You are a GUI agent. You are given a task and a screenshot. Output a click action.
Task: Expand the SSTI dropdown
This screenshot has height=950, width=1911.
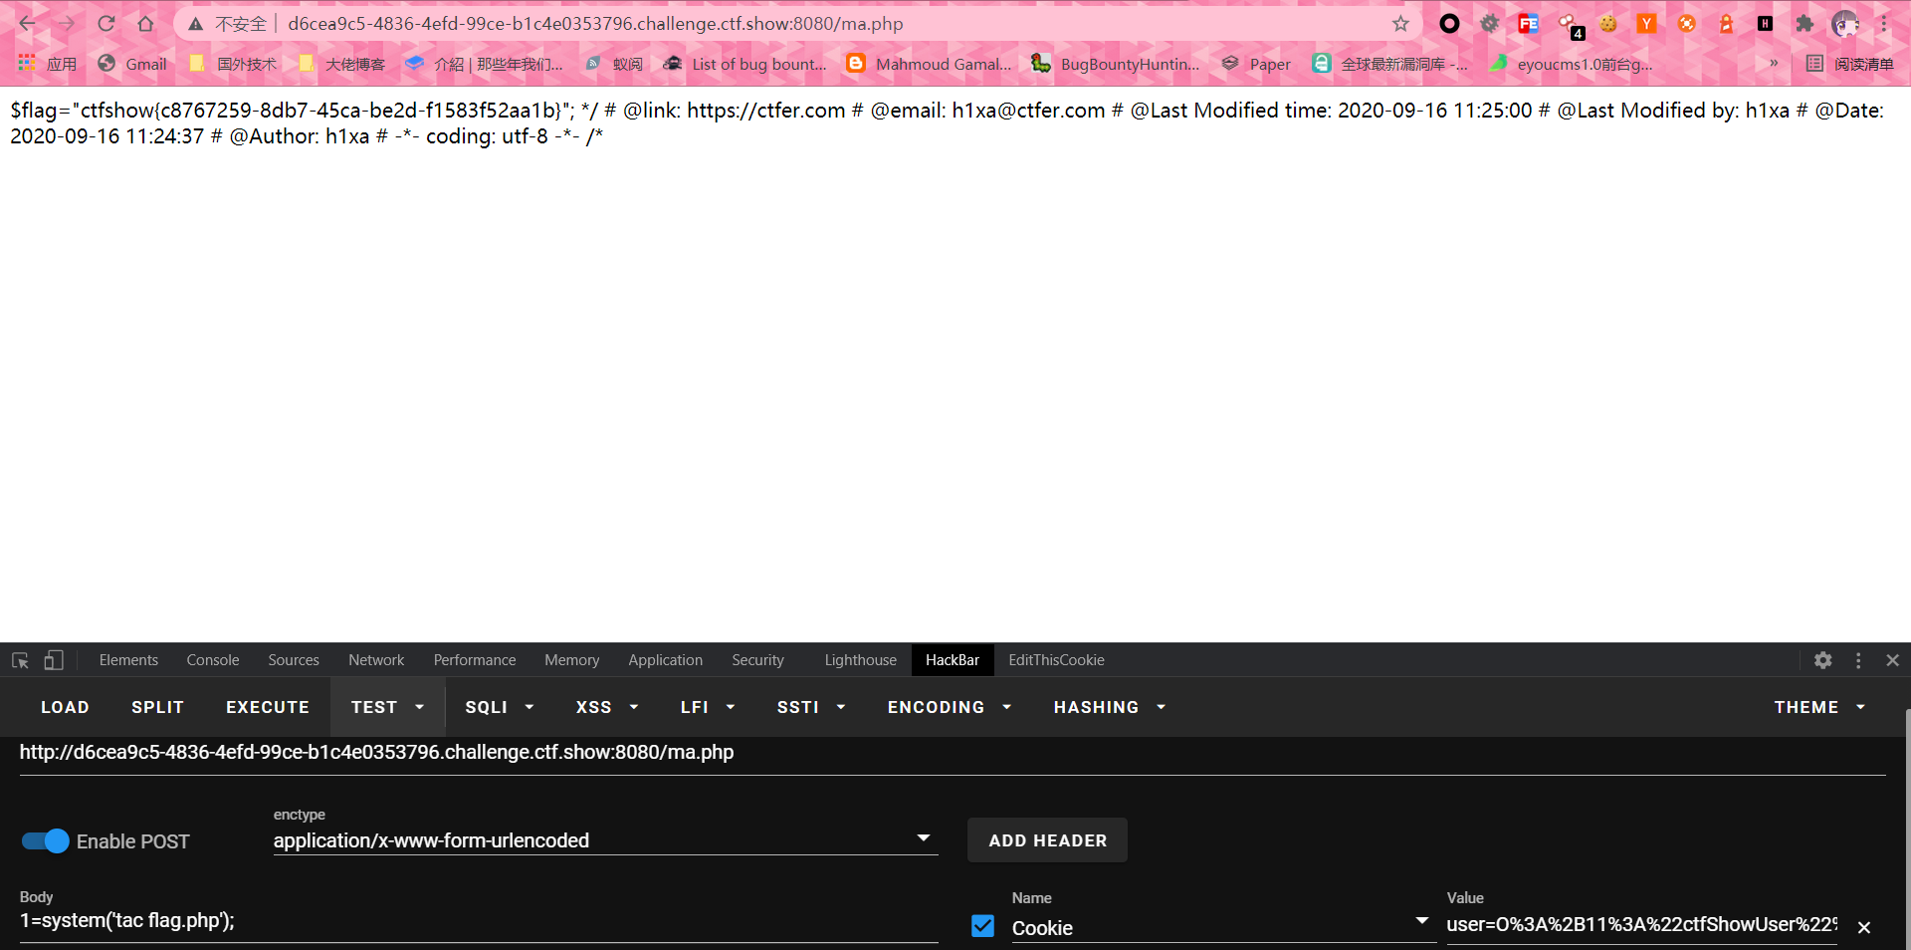tap(811, 707)
